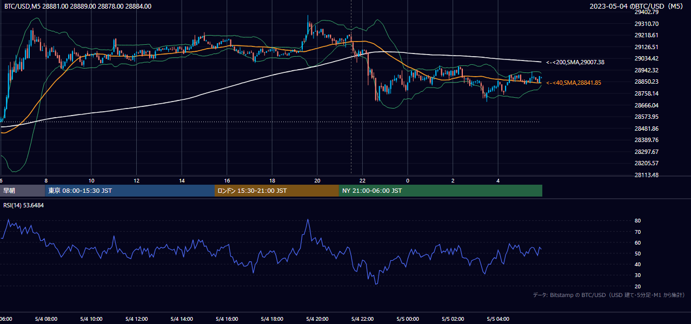Click RSI axis level 70
The width and height of the screenshot is (691, 324).
(638, 232)
